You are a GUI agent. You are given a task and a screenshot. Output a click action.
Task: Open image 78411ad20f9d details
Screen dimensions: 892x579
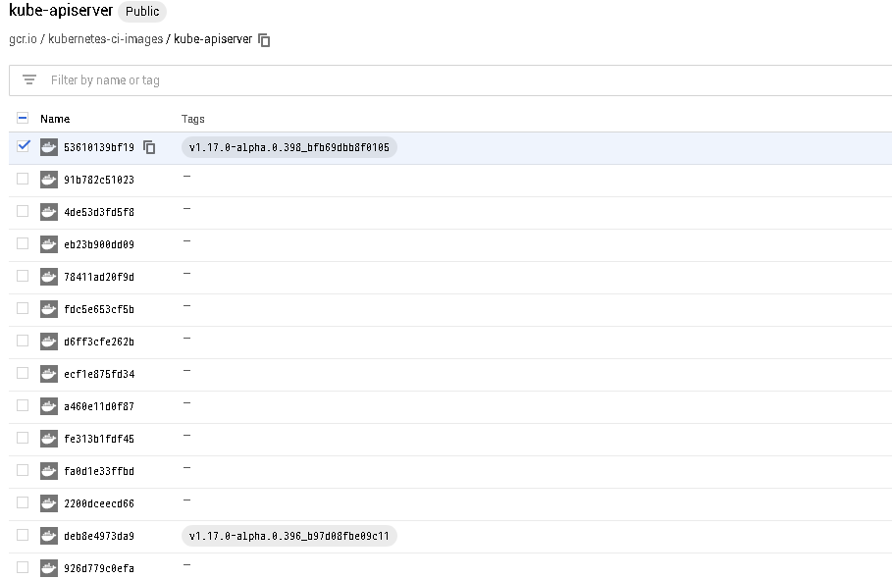pyautogui.click(x=99, y=278)
